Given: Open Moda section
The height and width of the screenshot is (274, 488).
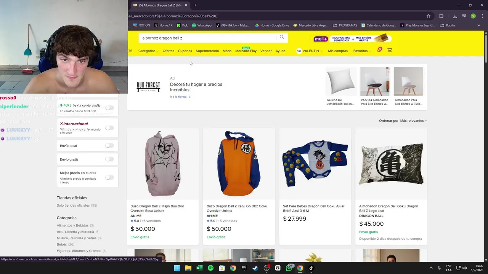Looking at the screenshot, I should pos(227,51).
